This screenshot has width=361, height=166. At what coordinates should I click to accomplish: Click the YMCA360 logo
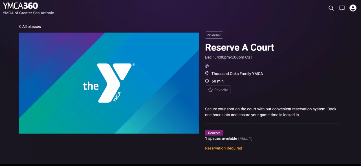pyautogui.click(x=20, y=6)
